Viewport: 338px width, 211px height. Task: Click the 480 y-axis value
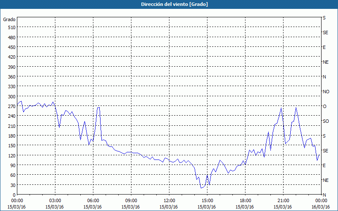pyautogui.click(x=12, y=38)
